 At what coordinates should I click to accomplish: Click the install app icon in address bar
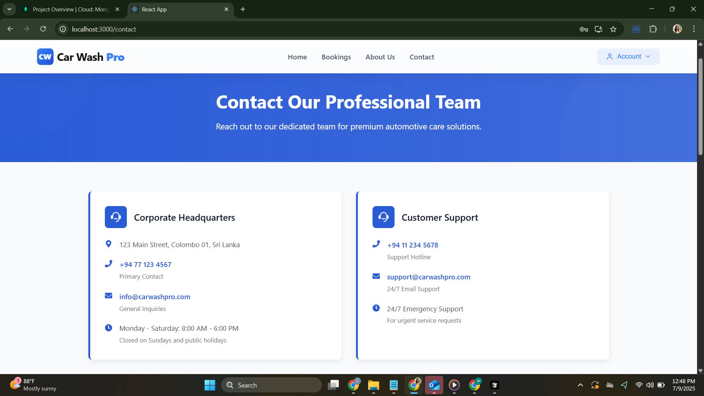(598, 29)
